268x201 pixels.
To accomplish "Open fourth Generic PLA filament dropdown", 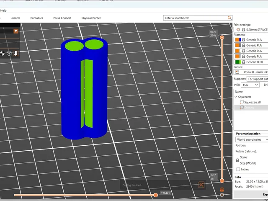I will coord(251,57).
